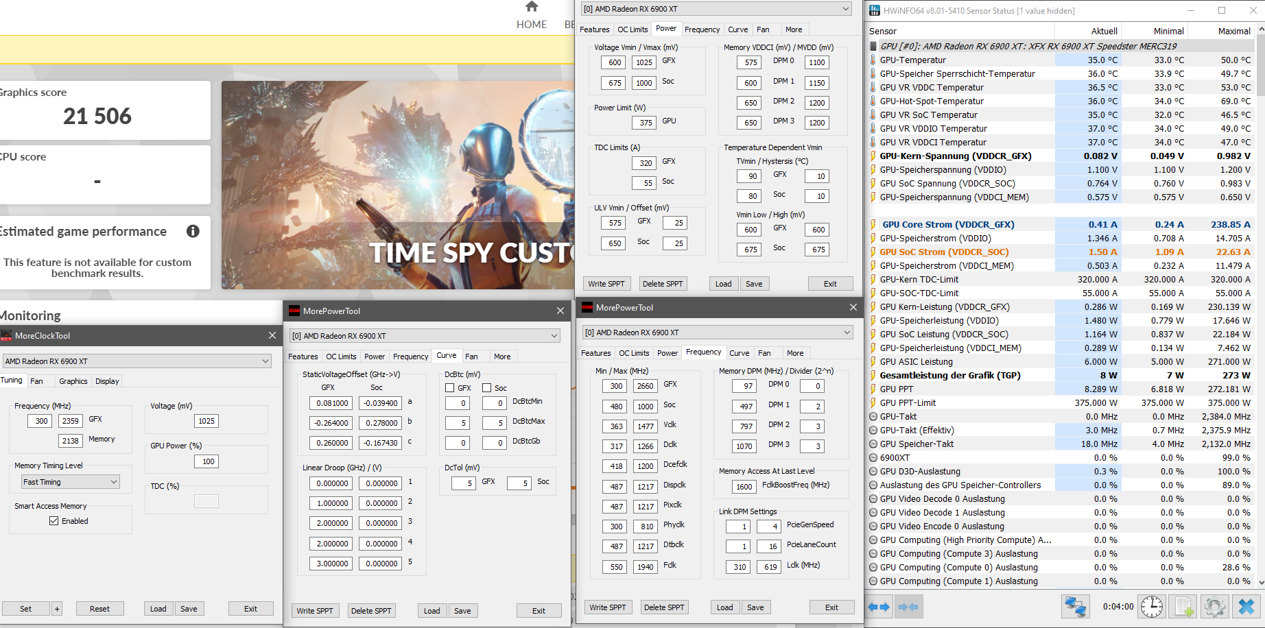Screen dimensions: 1265x628
Task: Click the Reset button in MoreClockTool
Action: coord(99,609)
